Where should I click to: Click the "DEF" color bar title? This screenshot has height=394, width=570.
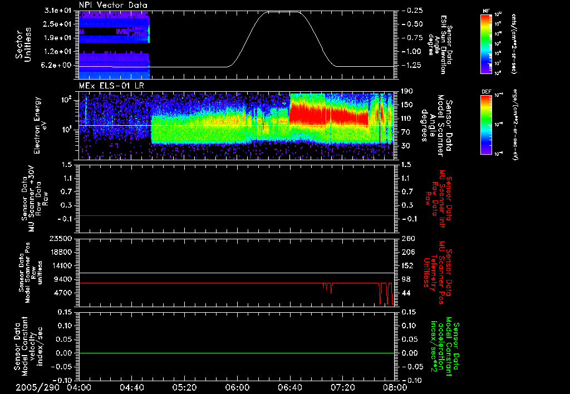[x=487, y=92]
